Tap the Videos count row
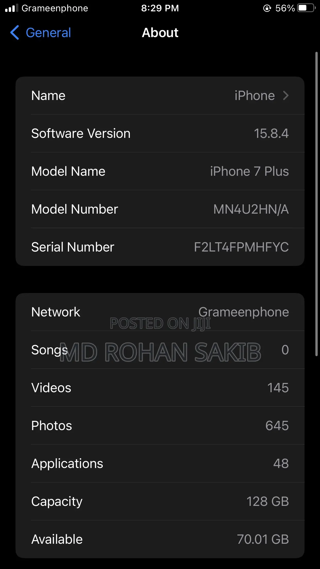 pos(160,388)
